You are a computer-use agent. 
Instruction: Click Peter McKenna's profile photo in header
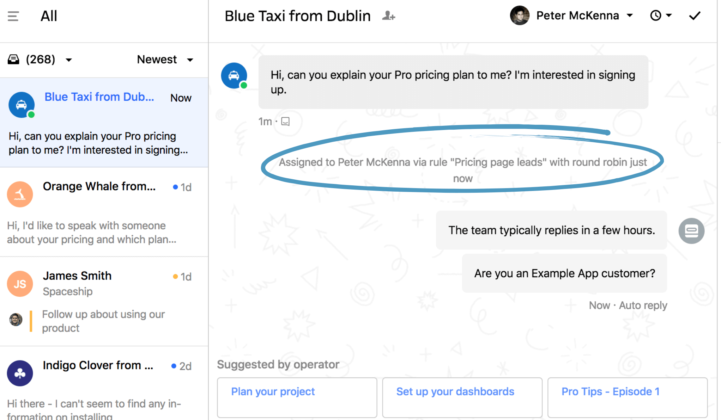pyautogui.click(x=520, y=16)
